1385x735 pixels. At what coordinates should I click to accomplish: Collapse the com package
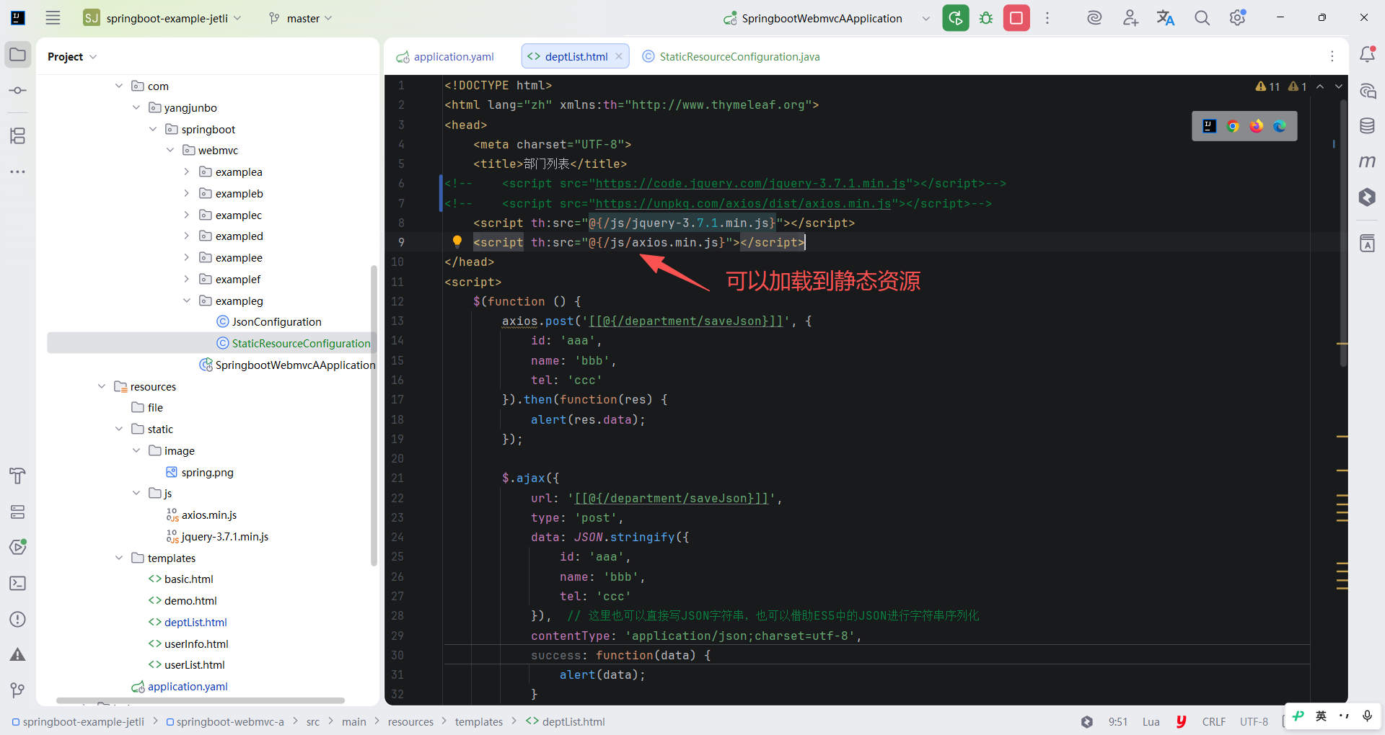(x=119, y=86)
